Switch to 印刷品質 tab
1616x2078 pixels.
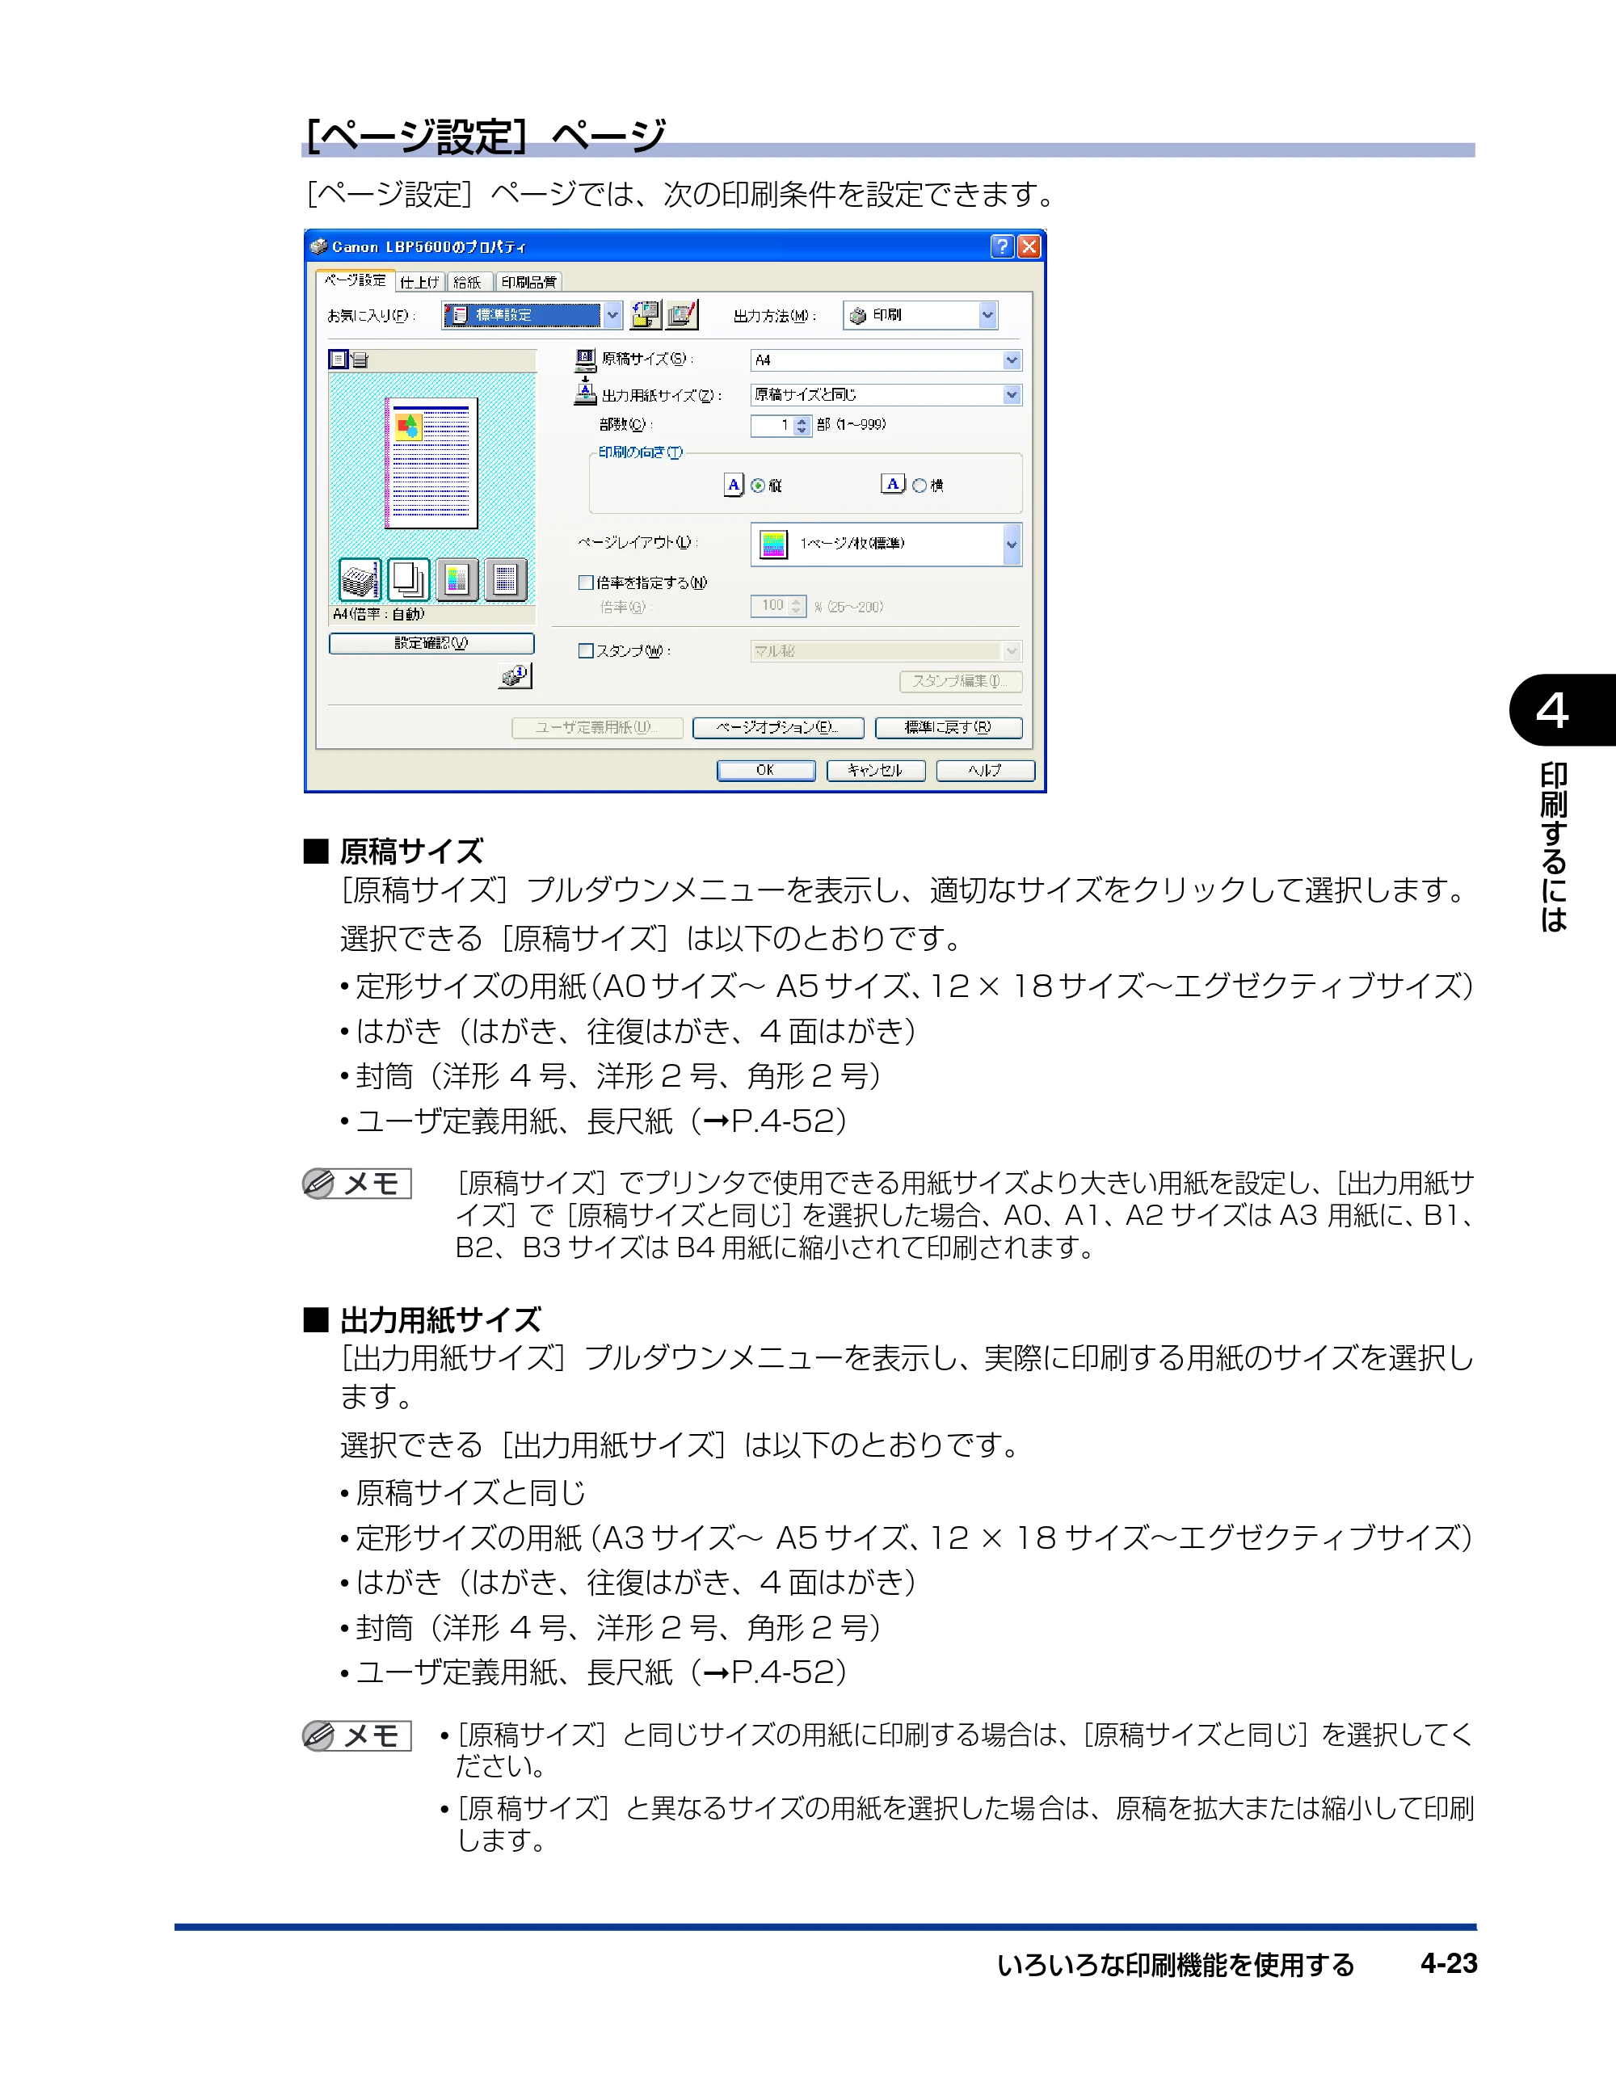pos(529,282)
